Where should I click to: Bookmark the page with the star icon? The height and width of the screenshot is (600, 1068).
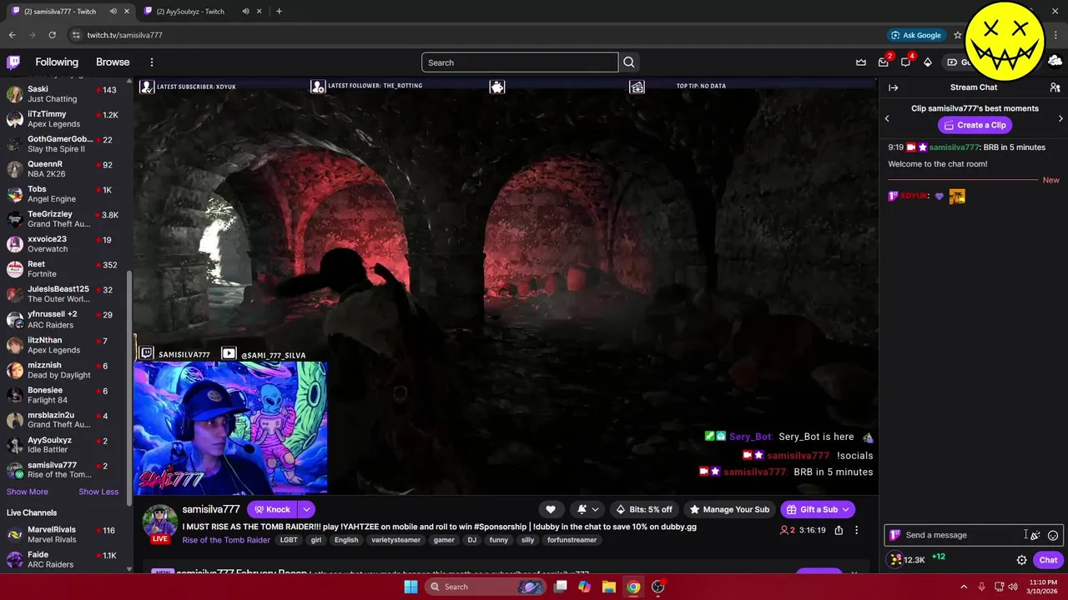click(958, 35)
